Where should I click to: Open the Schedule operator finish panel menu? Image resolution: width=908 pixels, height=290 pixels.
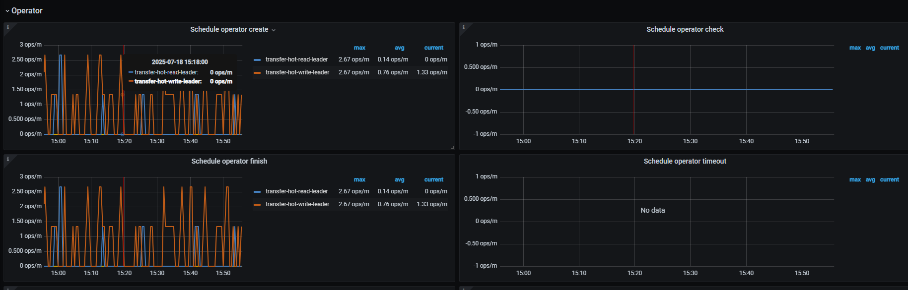229,162
